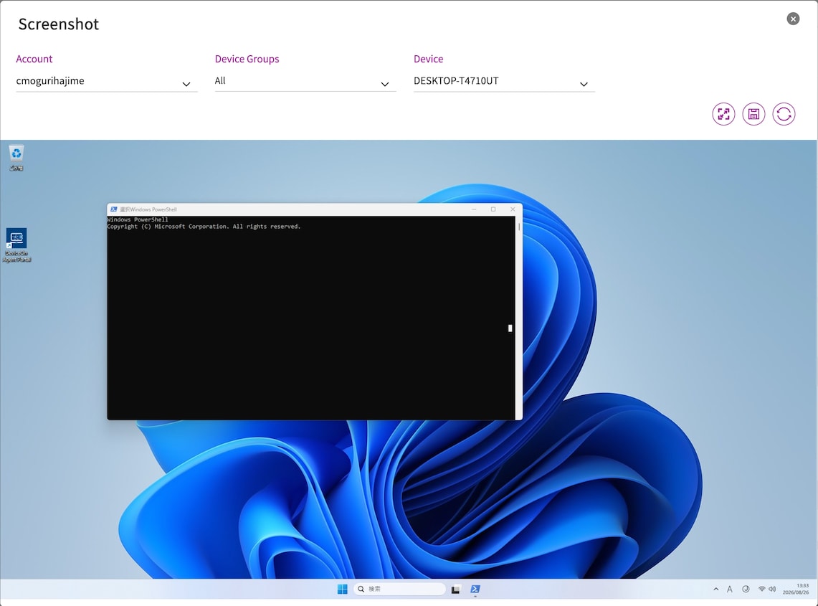Click the 'Copyright (C) Microsoft Corporation' line
The width and height of the screenshot is (818, 606).
click(204, 227)
